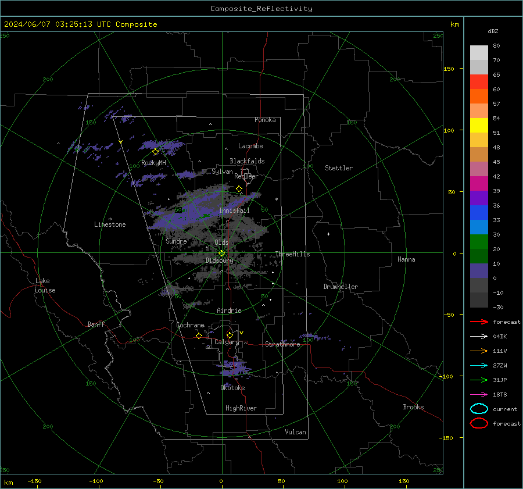Select the purple 36–39 dBZ swatch
The width and height of the screenshot is (523, 489).
coord(479,198)
